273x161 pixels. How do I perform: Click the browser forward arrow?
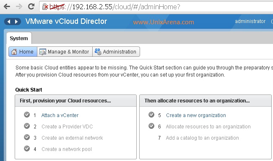19,7
